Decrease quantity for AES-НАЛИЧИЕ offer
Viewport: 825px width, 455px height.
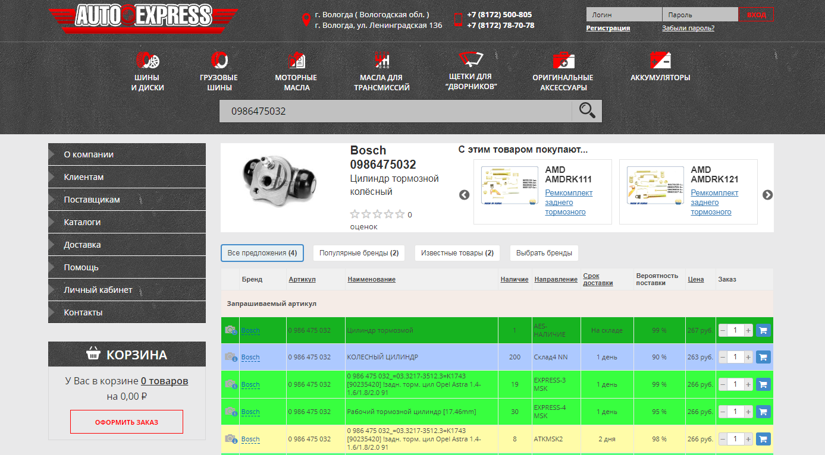(x=723, y=330)
